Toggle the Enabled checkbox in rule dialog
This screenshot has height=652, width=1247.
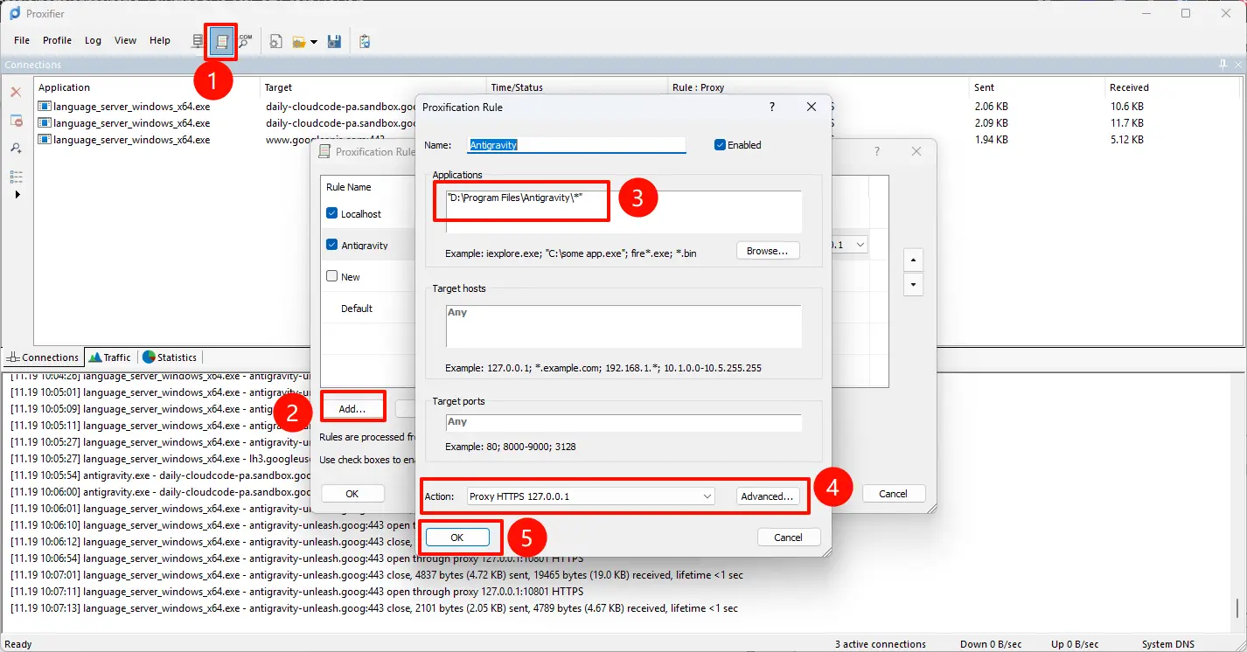point(721,145)
